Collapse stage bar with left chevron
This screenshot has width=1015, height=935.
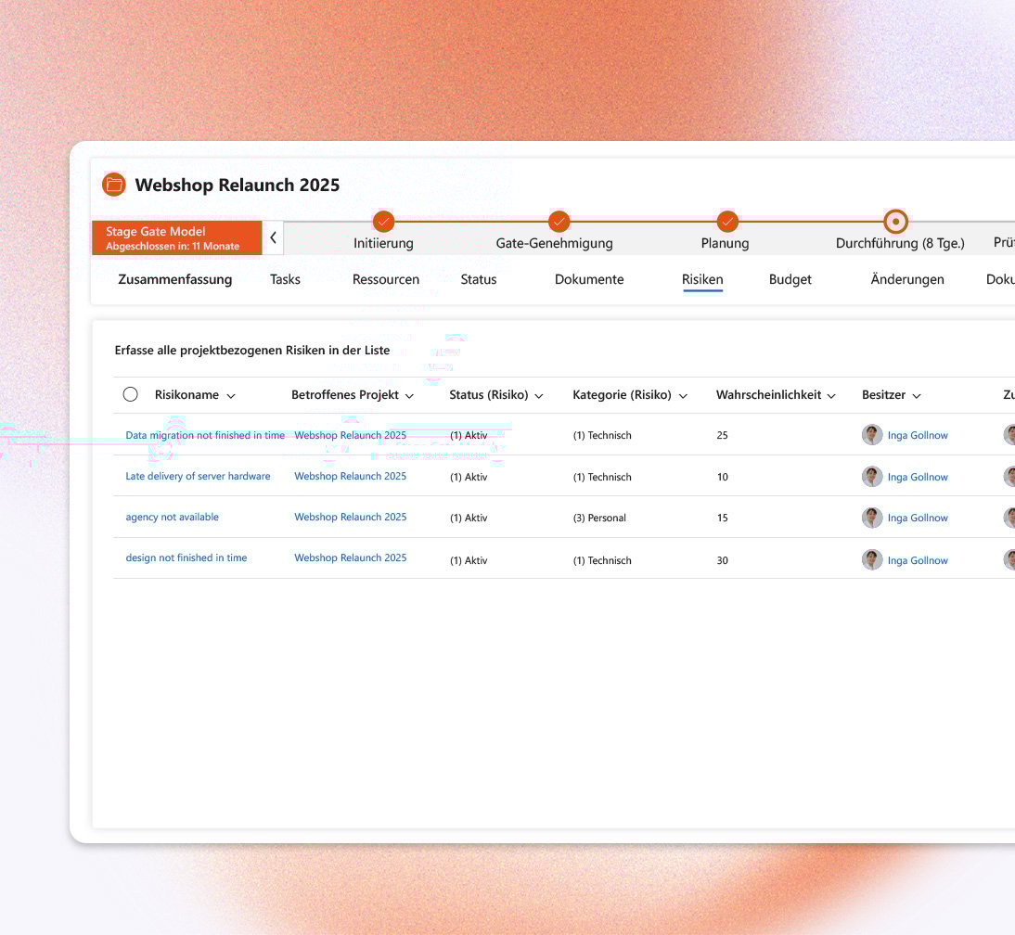273,237
